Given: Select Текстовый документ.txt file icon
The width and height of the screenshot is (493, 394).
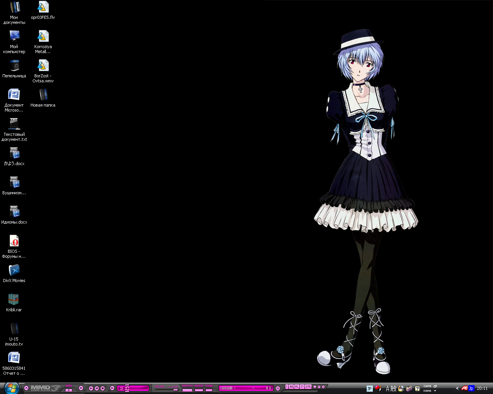Looking at the screenshot, I should click(14, 130).
